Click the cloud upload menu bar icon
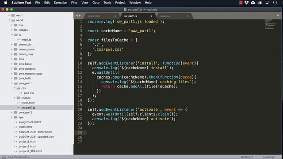The height and width of the screenshot is (159, 283). tap(253, 3)
